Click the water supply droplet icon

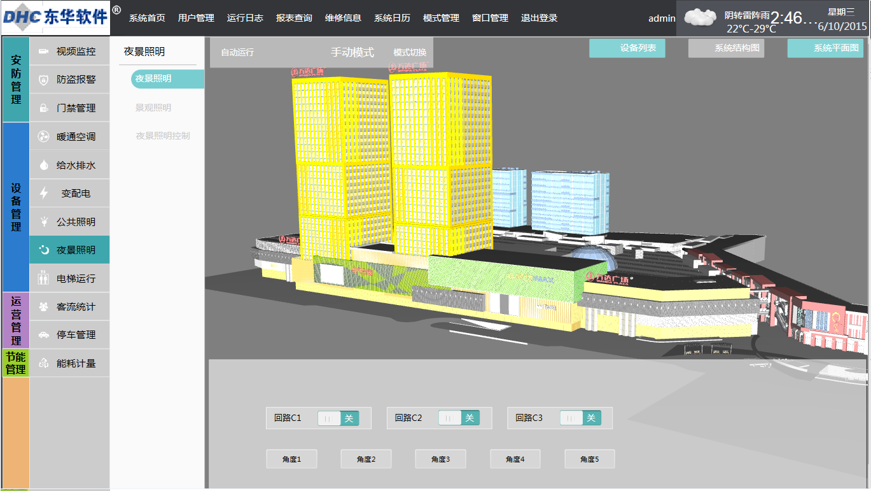[43, 165]
